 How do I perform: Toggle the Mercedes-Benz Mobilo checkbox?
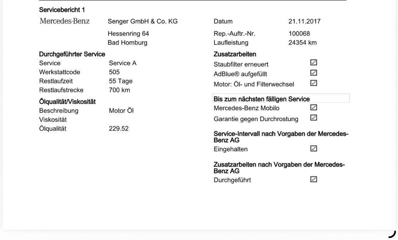[314, 107]
